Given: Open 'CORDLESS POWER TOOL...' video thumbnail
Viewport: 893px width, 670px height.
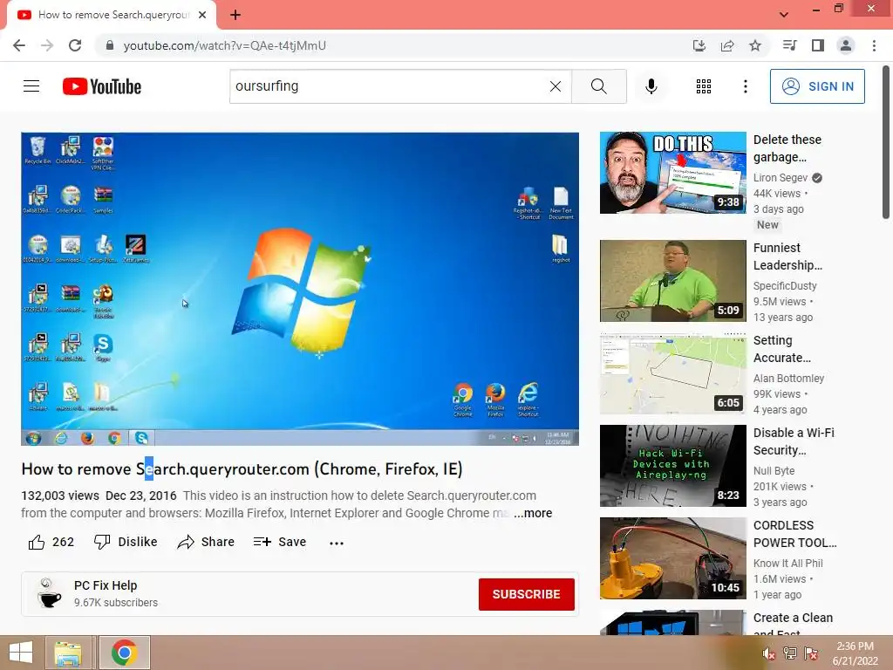Looking at the screenshot, I should pos(672,558).
